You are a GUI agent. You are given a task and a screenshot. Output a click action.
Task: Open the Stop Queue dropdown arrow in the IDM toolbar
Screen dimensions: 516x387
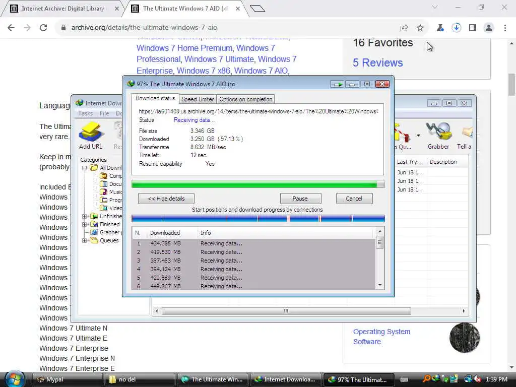418,135
